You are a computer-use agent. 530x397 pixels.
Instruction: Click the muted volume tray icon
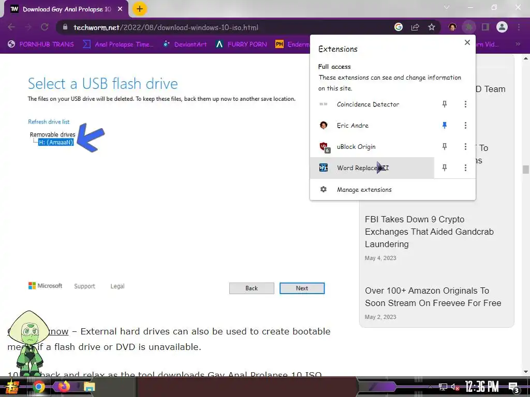pos(455,387)
